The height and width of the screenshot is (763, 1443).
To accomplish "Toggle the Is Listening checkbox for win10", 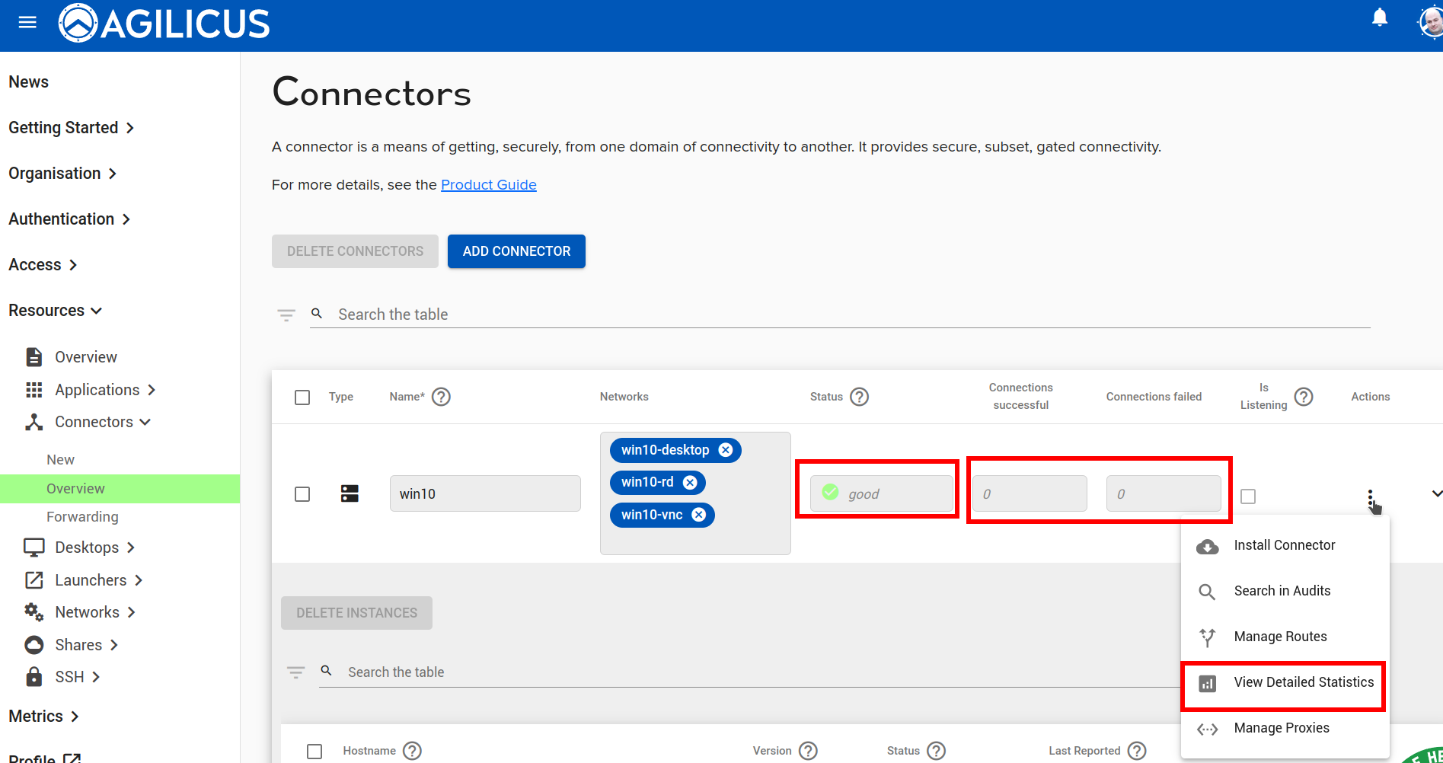I will [x=1248, y=496].
